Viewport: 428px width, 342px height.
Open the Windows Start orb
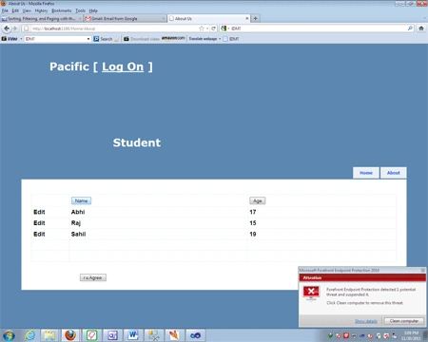click(9, 335)
